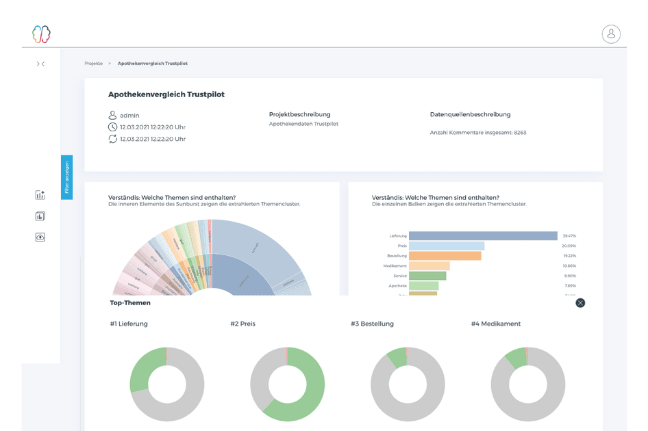648x431 pixels.
Task: Click the Lieferung bar in the bar chart
Action: [484, 235]
